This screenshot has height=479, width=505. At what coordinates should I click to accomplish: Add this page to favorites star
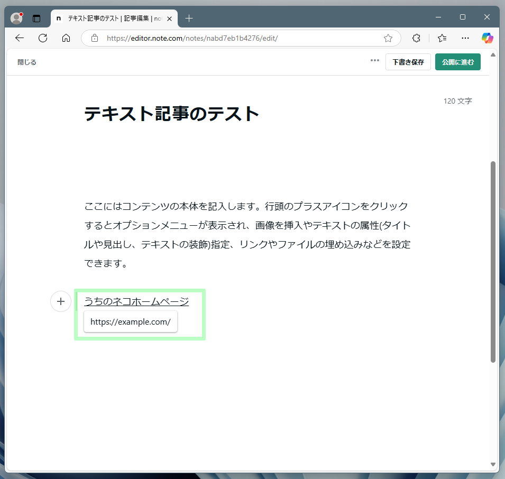click(x=388, y=38)
